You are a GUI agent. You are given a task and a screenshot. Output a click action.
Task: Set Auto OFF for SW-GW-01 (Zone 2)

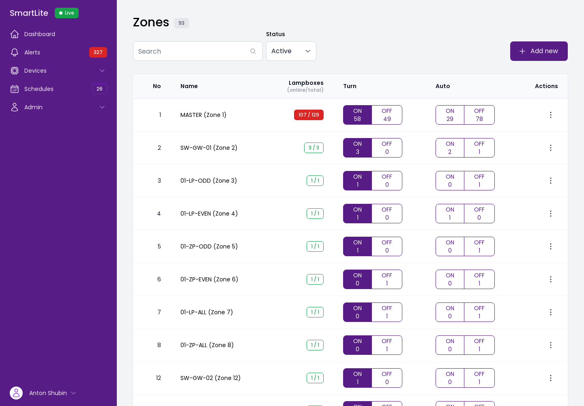(479, 148)
